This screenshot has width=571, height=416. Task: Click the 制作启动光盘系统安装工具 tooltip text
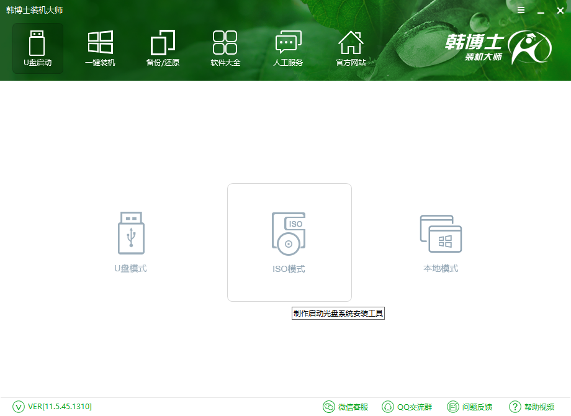click(338, 313)
